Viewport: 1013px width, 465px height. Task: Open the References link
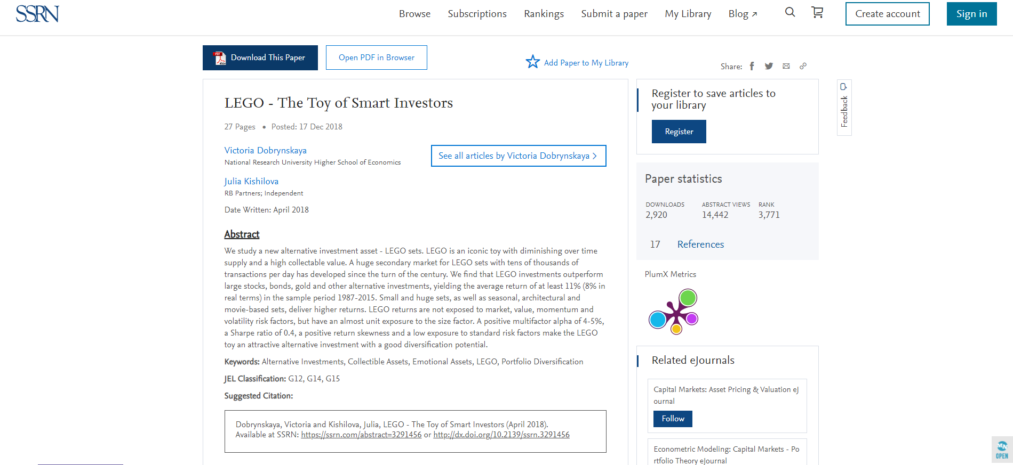coord(700,244)
